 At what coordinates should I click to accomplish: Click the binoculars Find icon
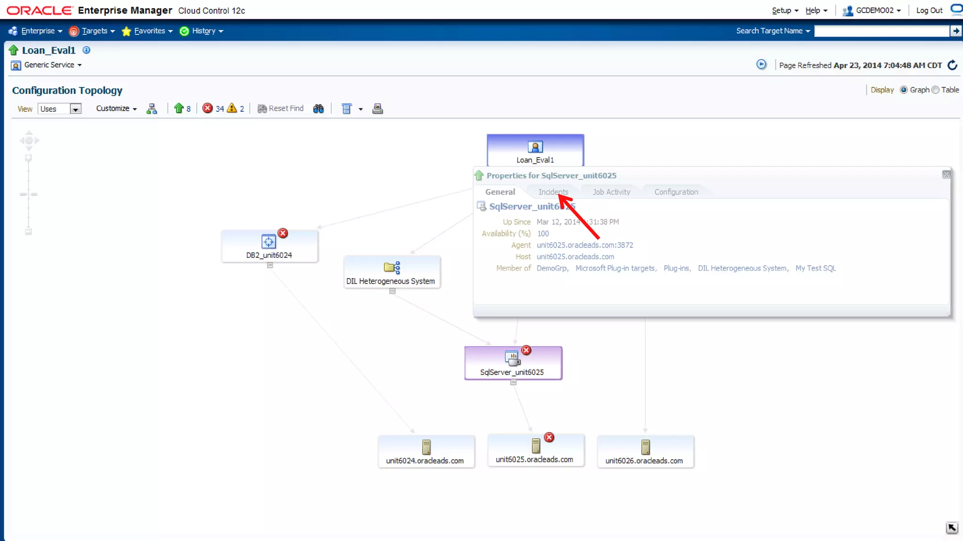(x=318, y=109)
